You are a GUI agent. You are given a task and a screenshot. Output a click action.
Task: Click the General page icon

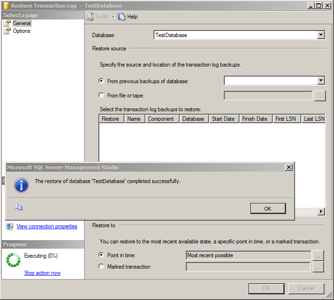[7, 23]
